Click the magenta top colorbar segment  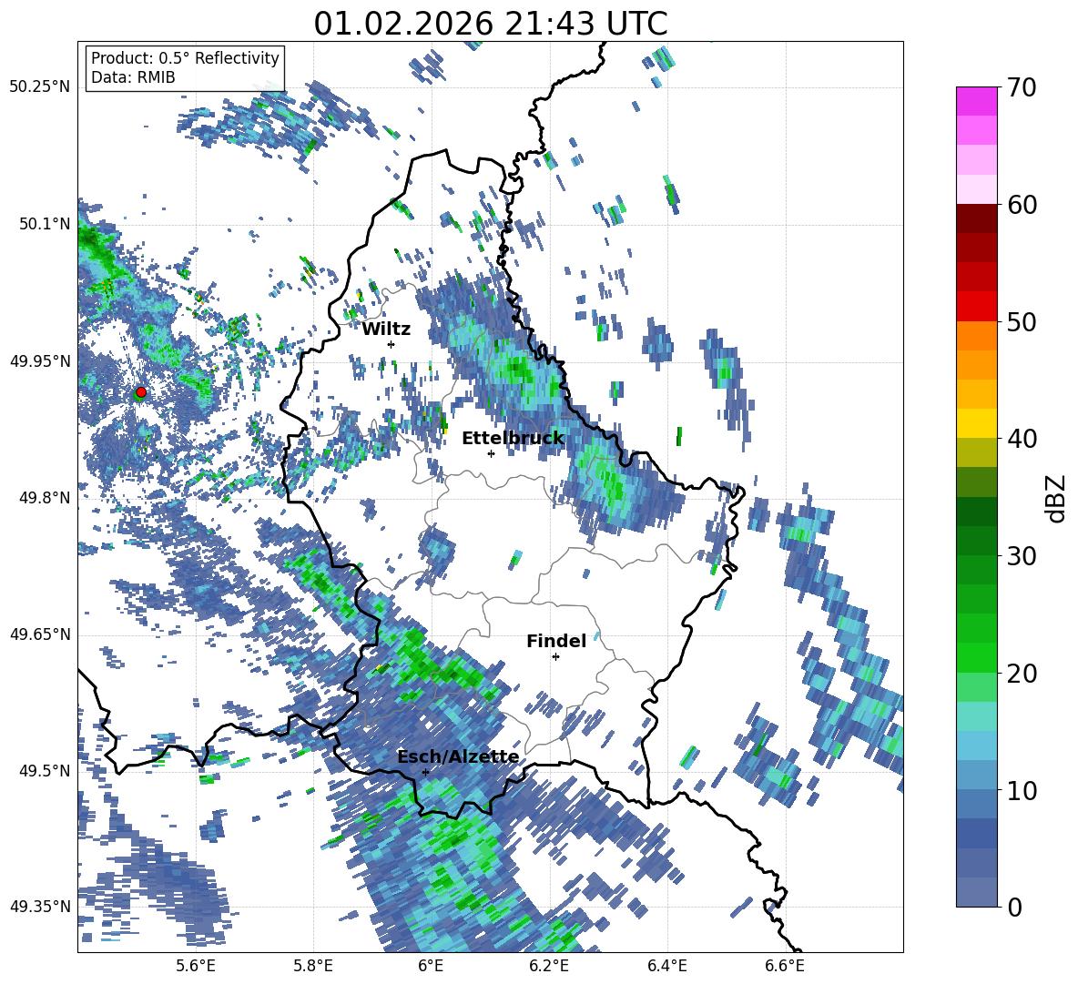(x=976, y=101)
